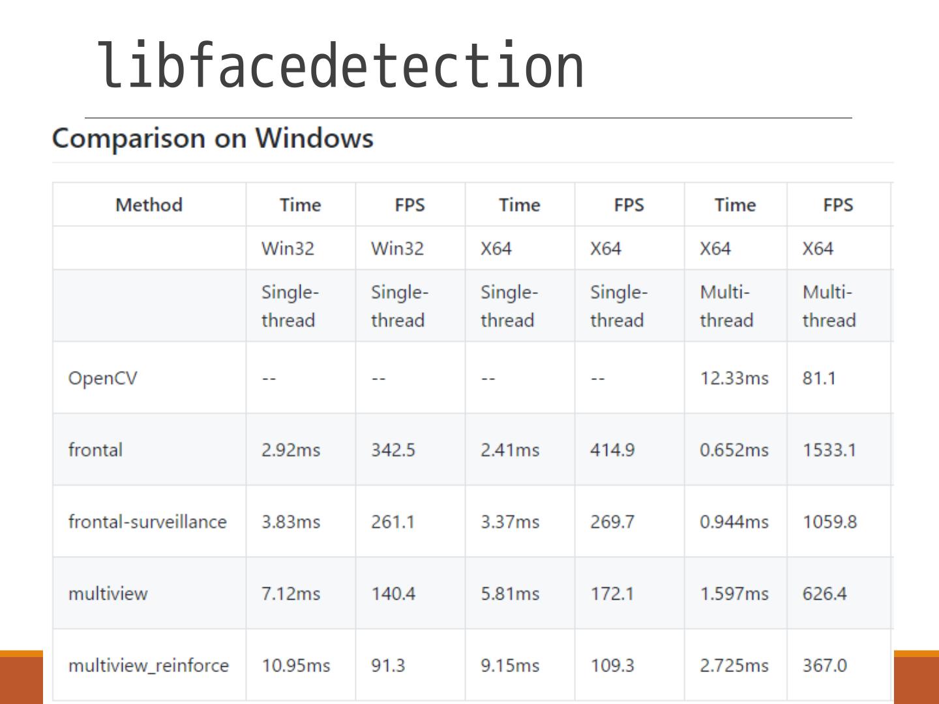Click the 10.95ms time cell
The image size is (939, 704).
(296, 665)
